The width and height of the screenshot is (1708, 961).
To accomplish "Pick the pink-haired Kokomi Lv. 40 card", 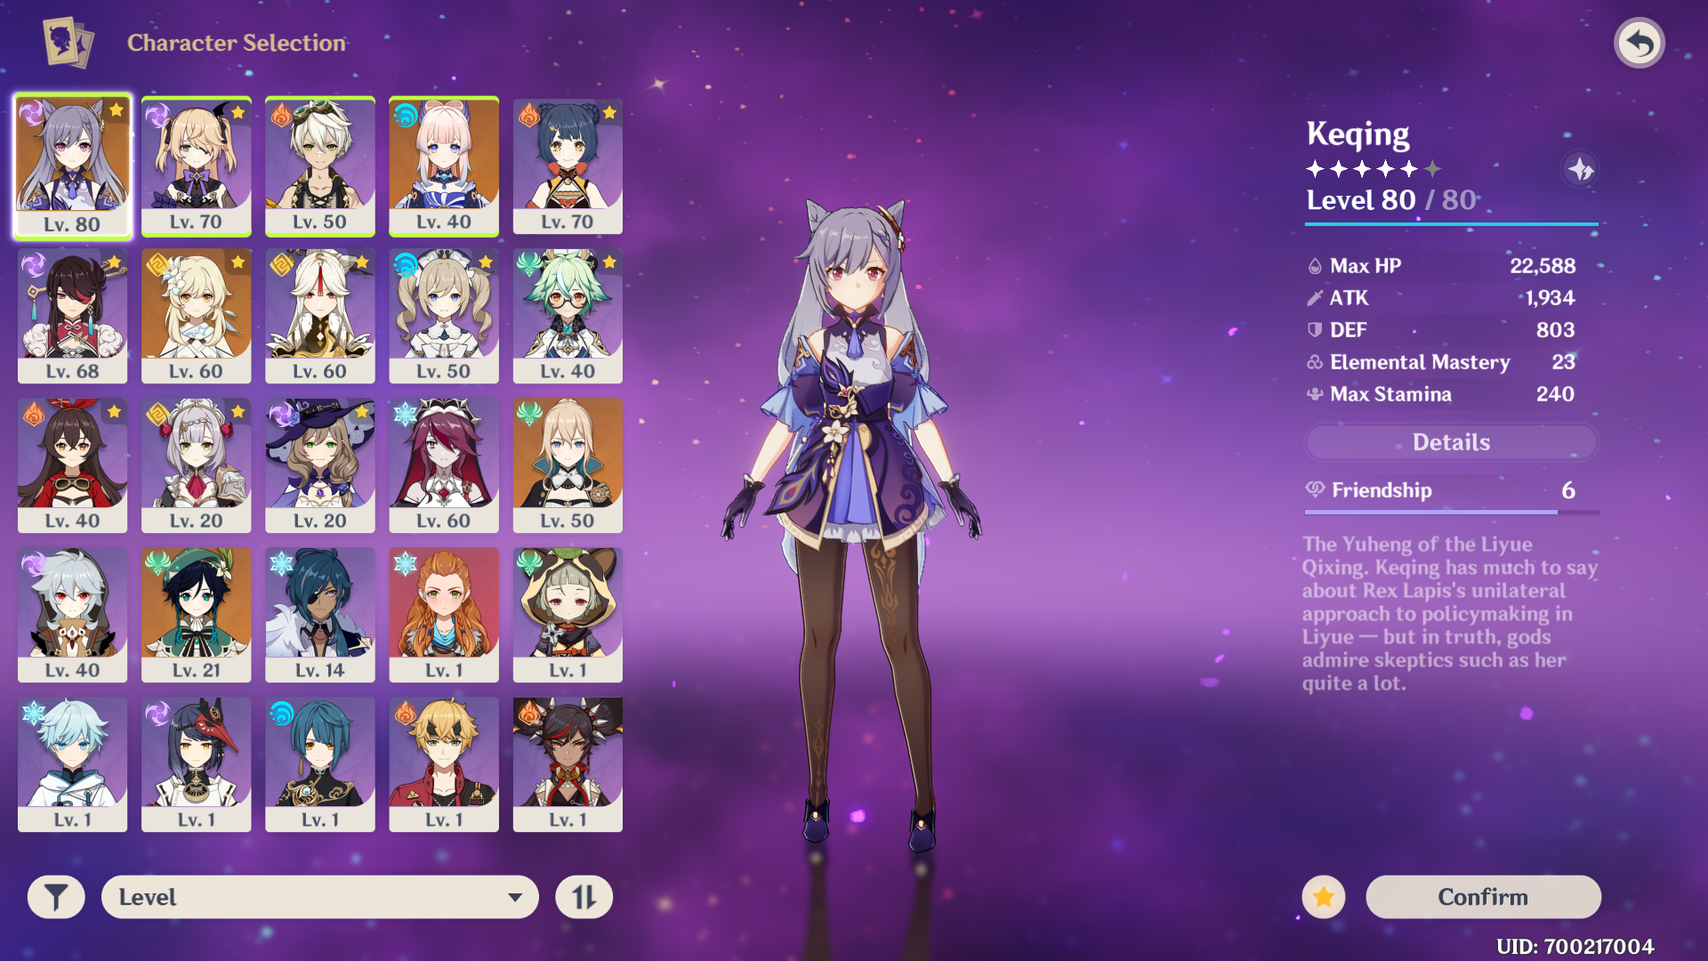I will [444, 166].
